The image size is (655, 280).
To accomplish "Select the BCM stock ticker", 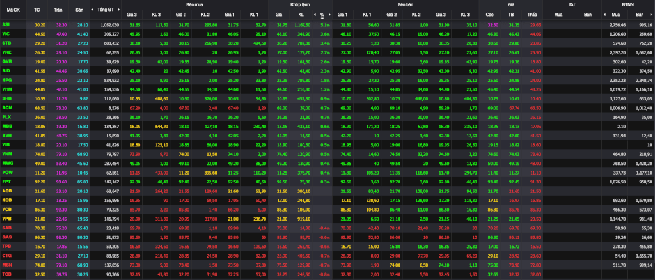I will [x=6, y=107].
